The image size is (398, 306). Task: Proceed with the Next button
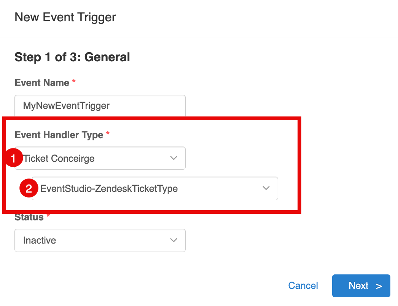click(x=361, y=286)
